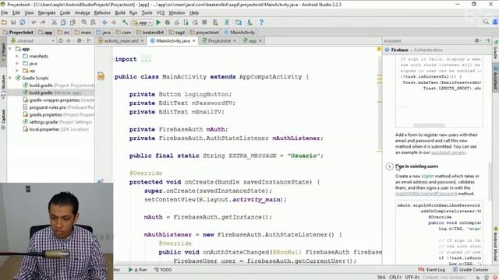
Task: Navigate back with the blue arrow
Action: [104, 23]
